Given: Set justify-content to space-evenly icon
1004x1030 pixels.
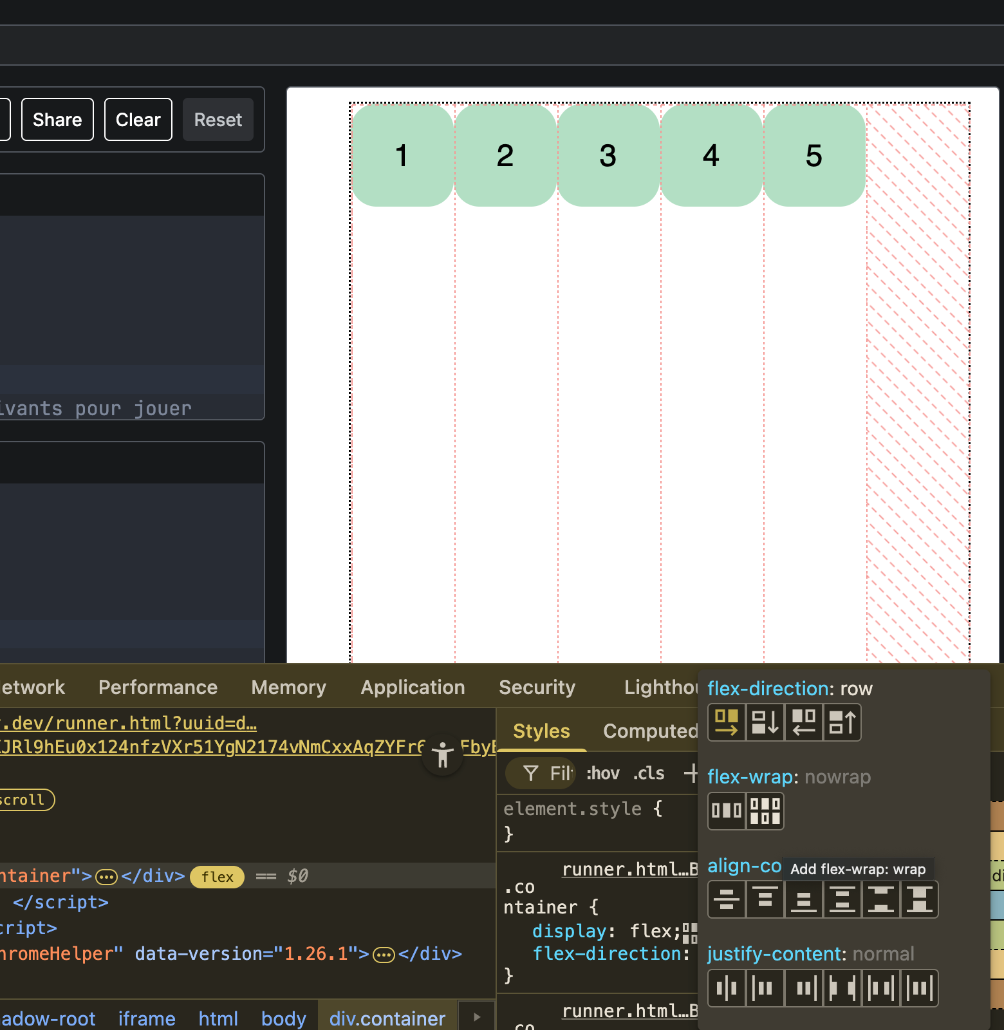Looking at the screenshot, I should (x=920, y=988).
